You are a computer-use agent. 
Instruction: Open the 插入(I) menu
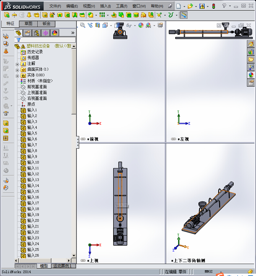[105, 6]
